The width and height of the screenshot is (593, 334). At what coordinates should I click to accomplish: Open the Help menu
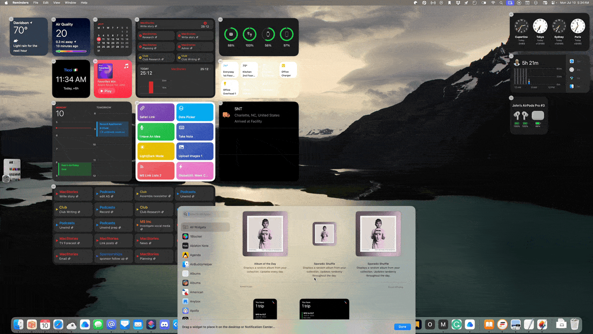[x=84, y=3]
